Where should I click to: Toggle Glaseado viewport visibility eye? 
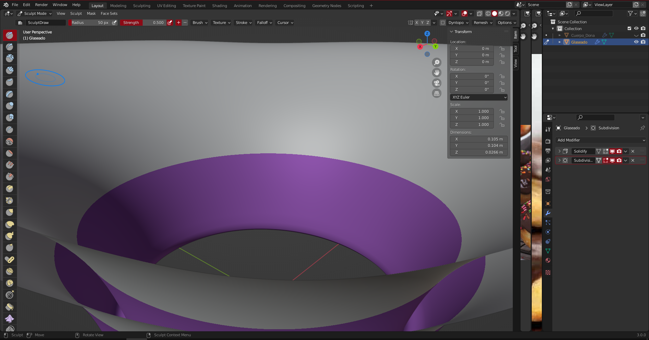(636, 42)
